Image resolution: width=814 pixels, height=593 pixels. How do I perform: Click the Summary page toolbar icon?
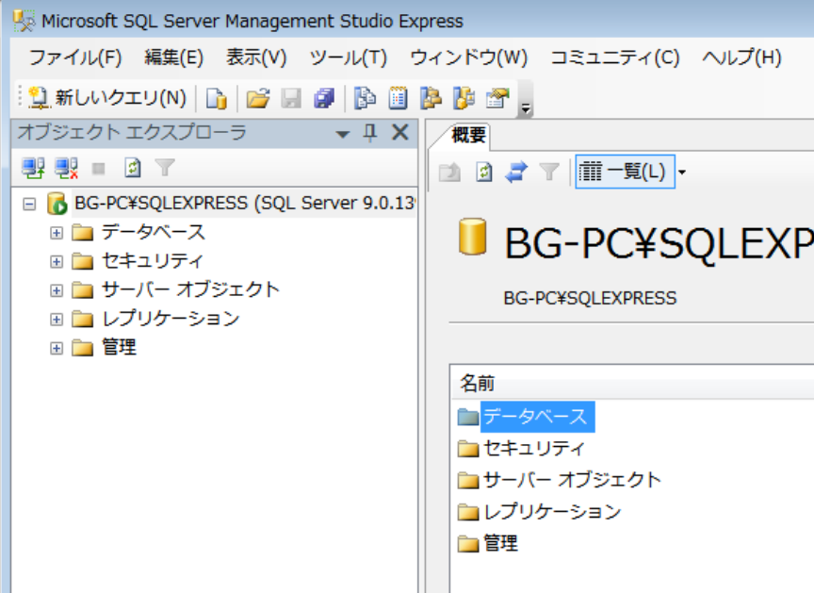[399, 98]
